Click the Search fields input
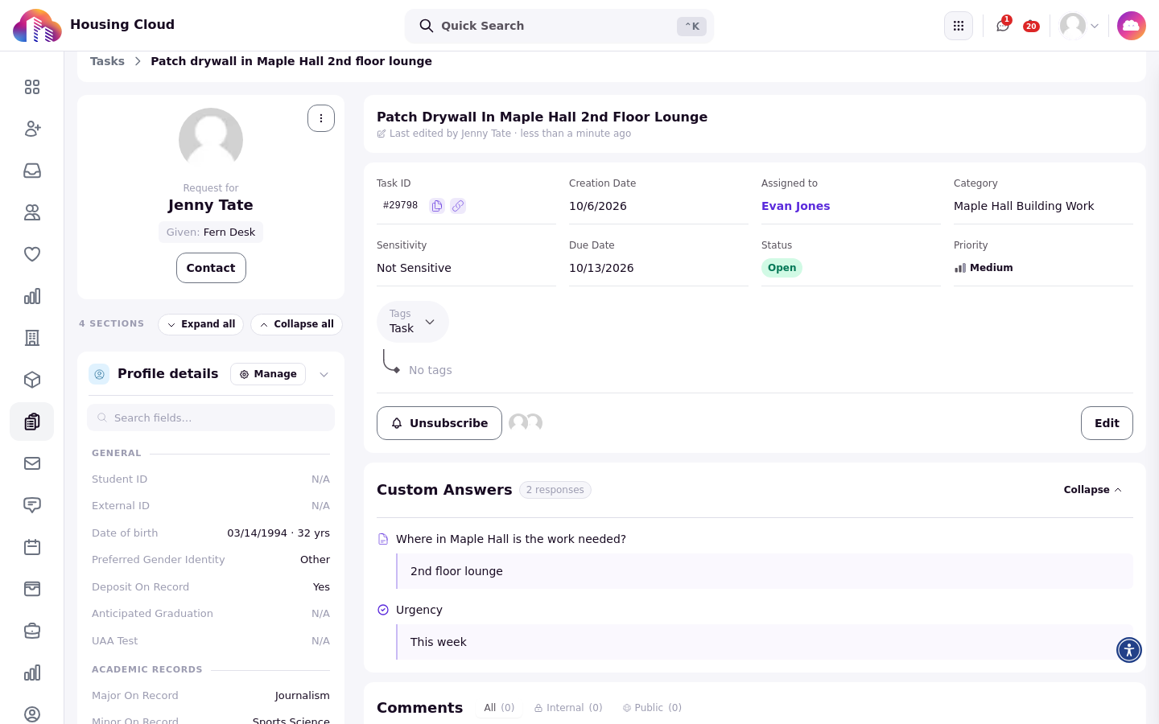 tap(211, 418)
